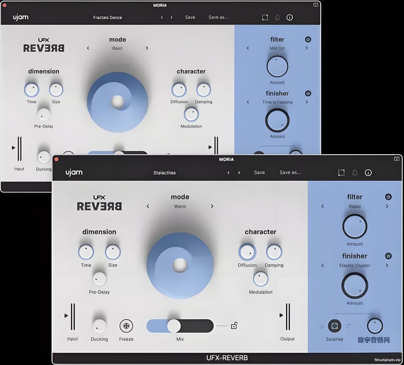The image size is (404, 365).
Task: Open notifications bell in Fractals Dance window
Action: pos(277,17)
